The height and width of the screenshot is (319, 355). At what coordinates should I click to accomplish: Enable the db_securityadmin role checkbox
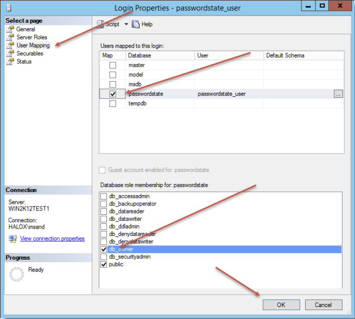pyautogui.click(x=104, y=257)
